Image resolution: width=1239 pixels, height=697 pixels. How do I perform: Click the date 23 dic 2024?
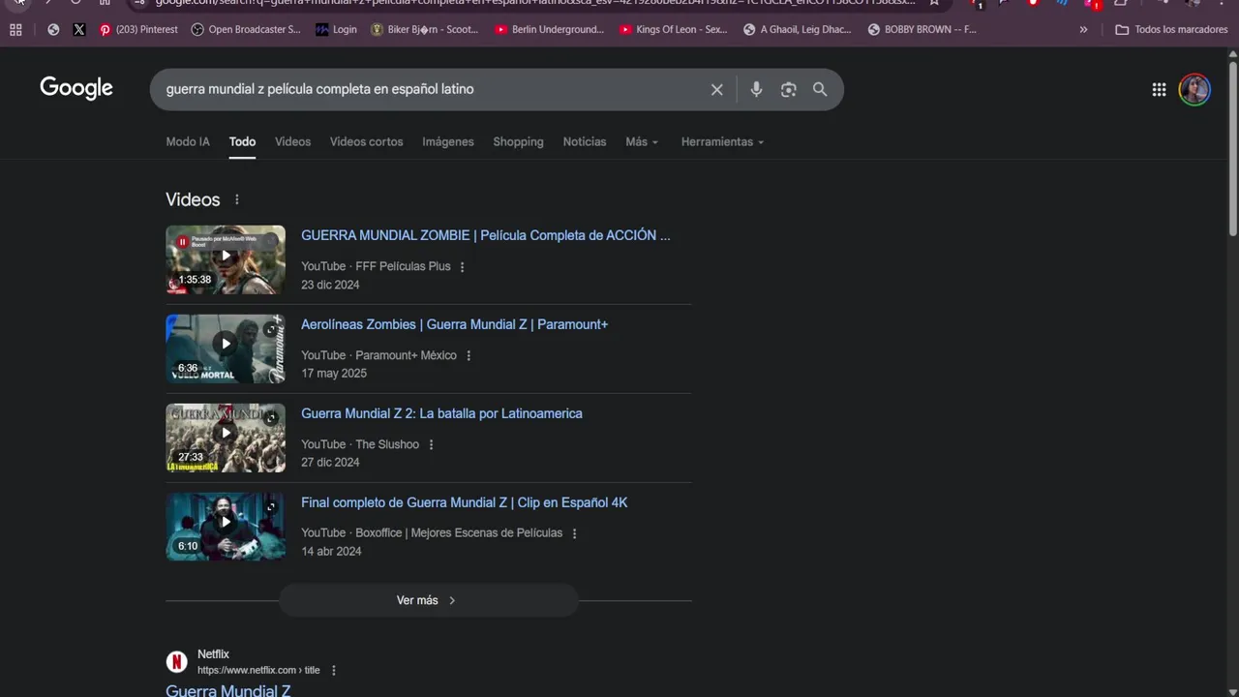click(330, 285)
